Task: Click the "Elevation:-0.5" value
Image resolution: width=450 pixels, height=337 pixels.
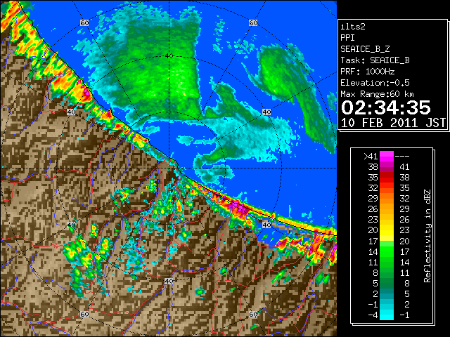Action: 375,83
